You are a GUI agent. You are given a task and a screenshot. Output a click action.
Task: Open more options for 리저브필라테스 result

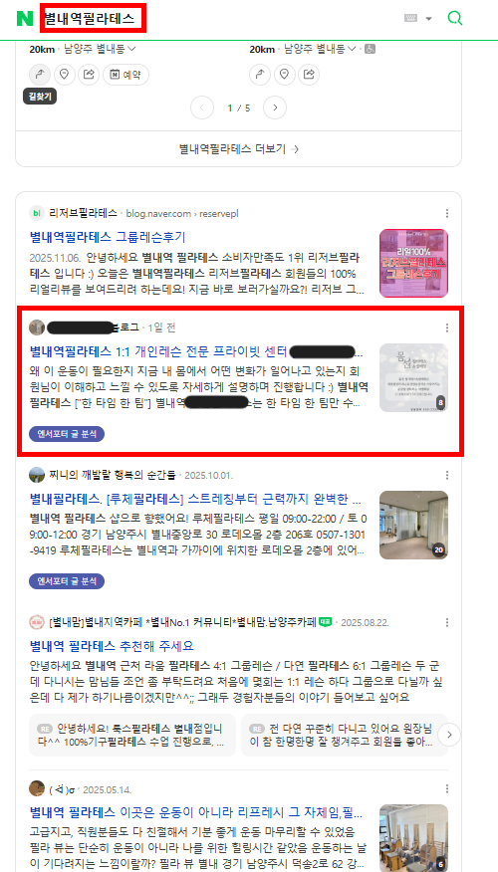(x=447, y=214)
